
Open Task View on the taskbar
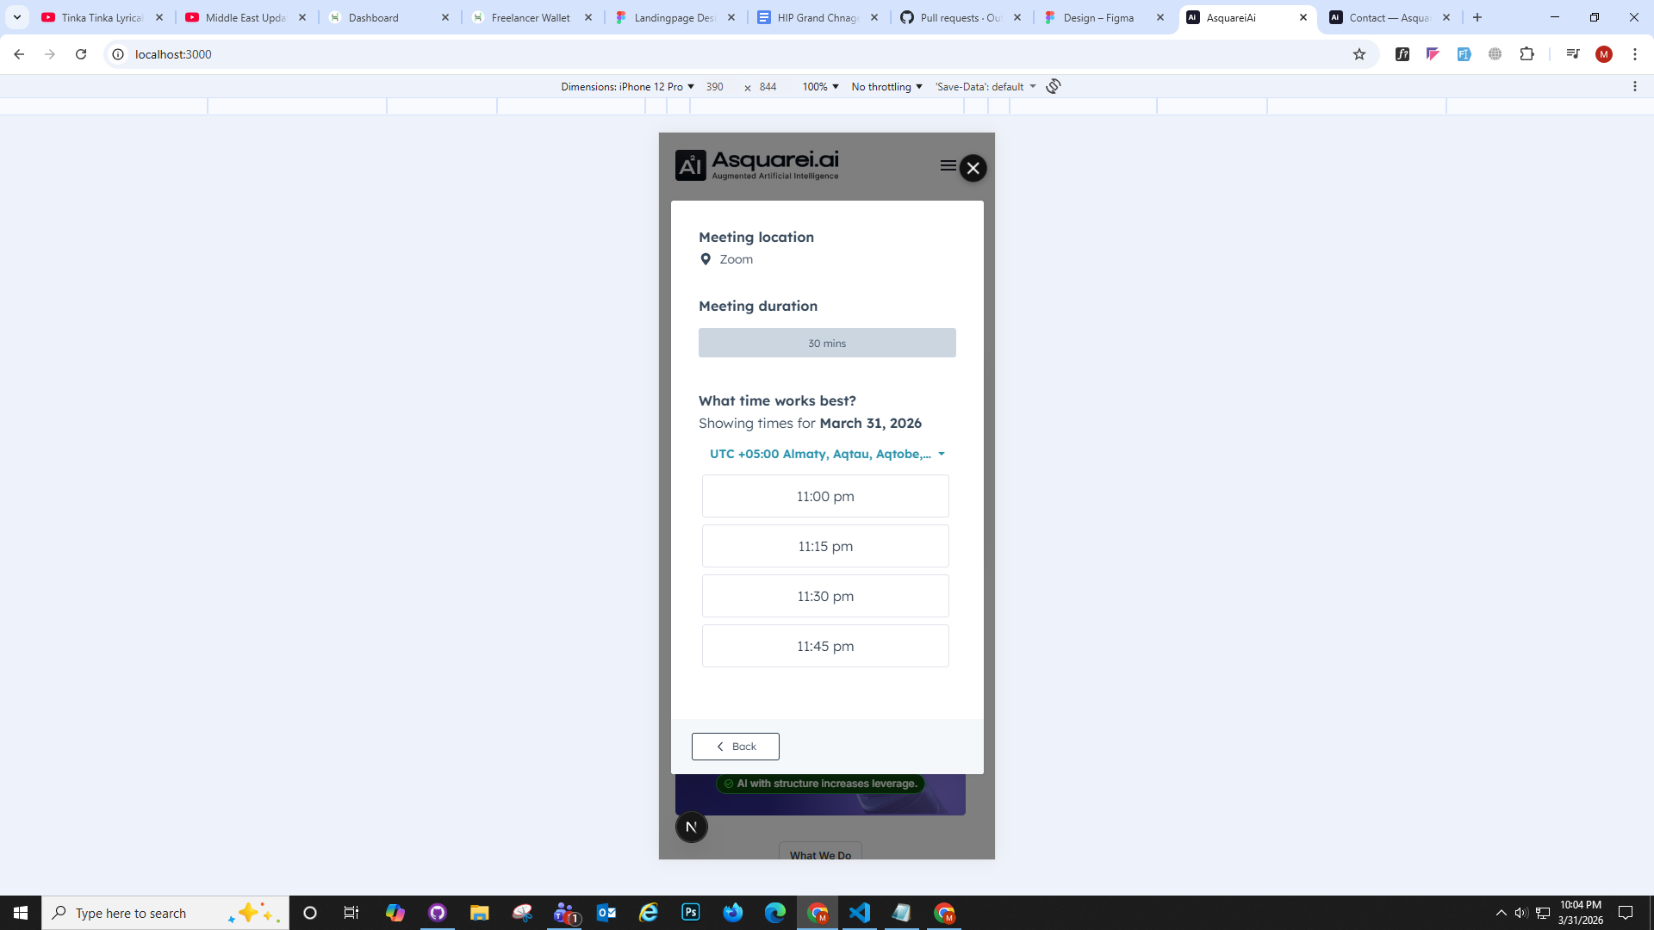point(351,913)
